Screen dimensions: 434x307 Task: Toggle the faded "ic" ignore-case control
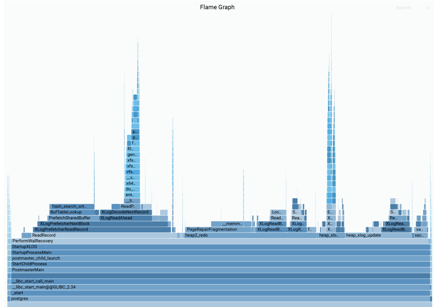(x=428, y=8)
